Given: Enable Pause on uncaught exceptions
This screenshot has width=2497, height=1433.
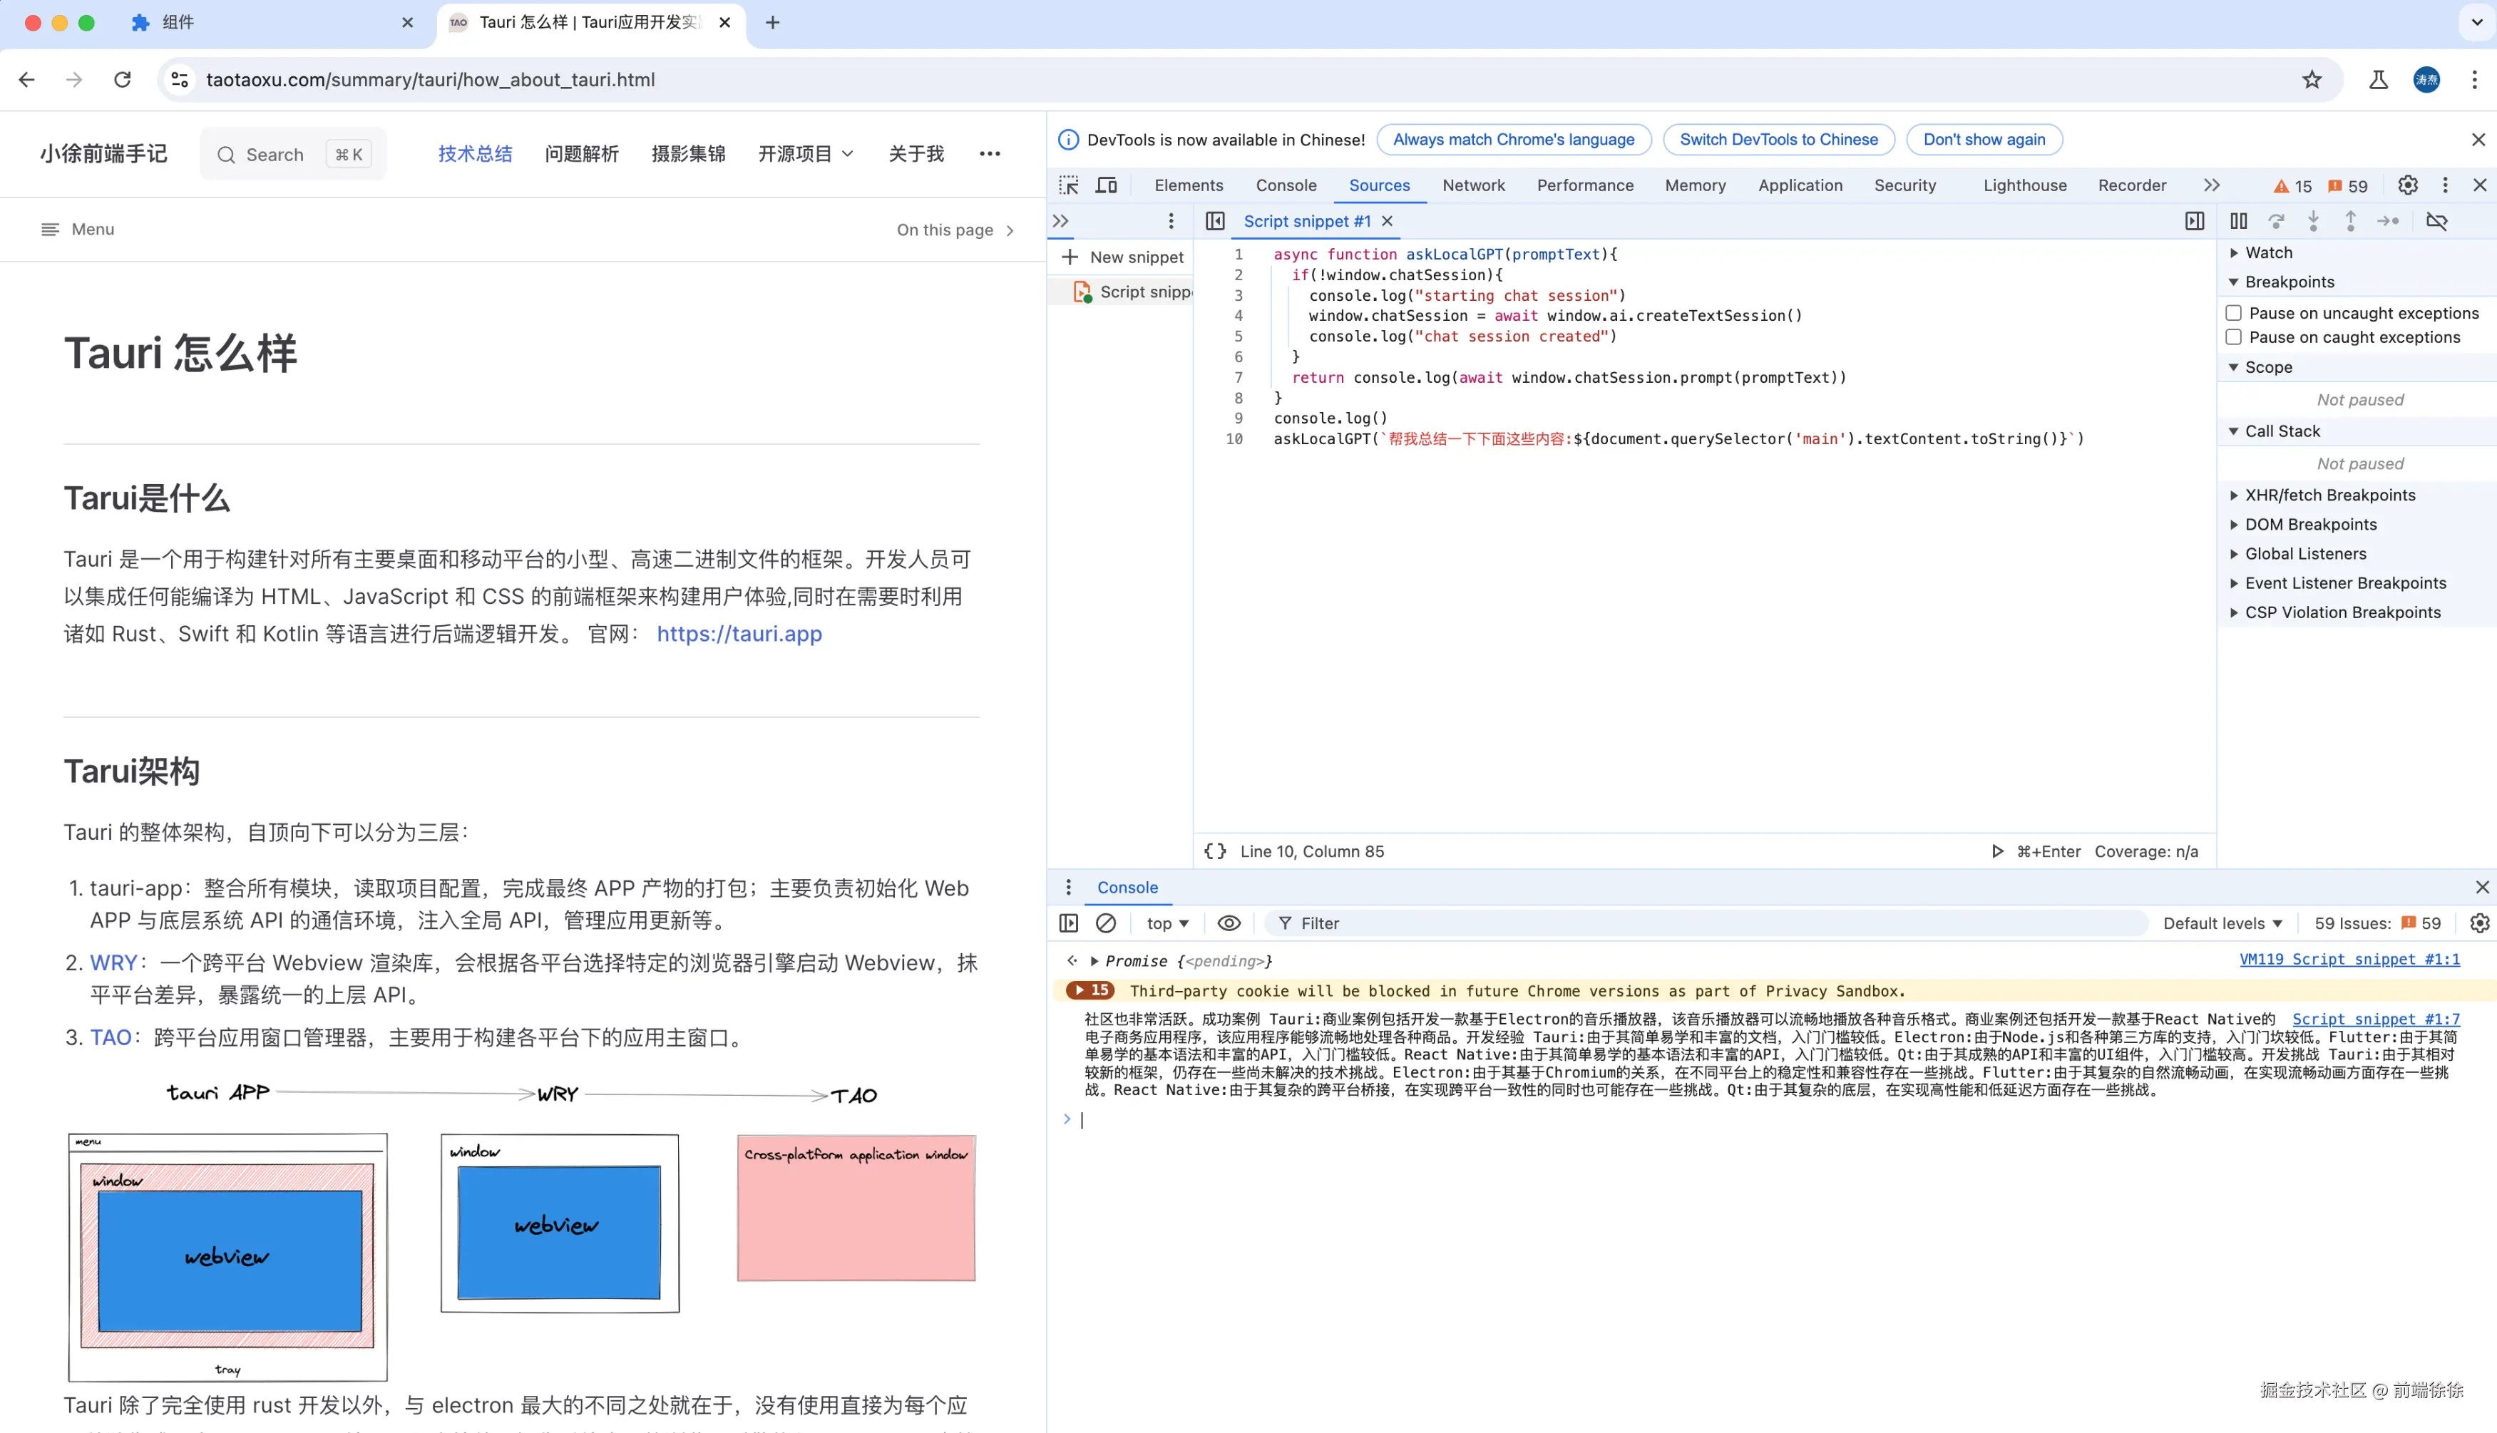Looking at the screenshot, I should [2234, 312].
